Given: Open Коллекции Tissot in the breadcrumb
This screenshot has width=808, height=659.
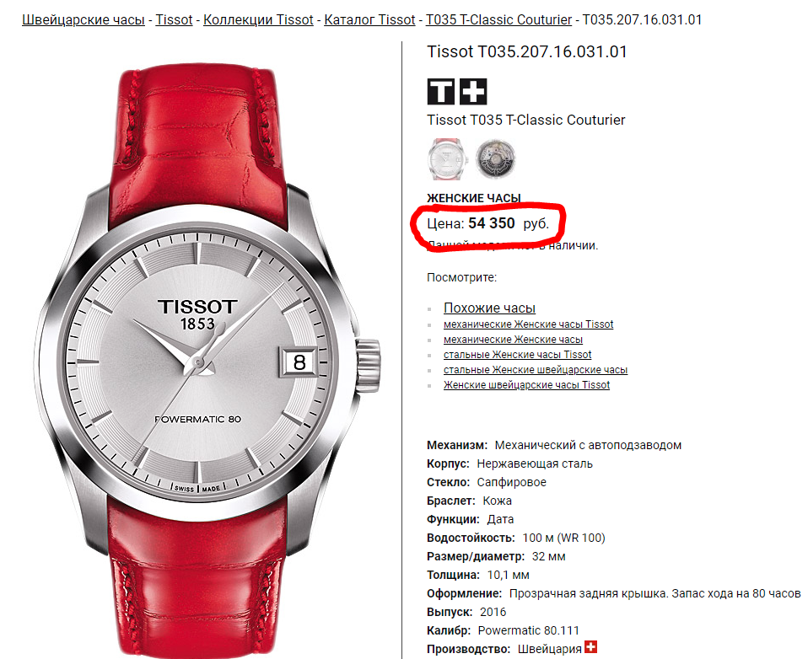Looking at the screenshot, I should click(x=258, y=19).
